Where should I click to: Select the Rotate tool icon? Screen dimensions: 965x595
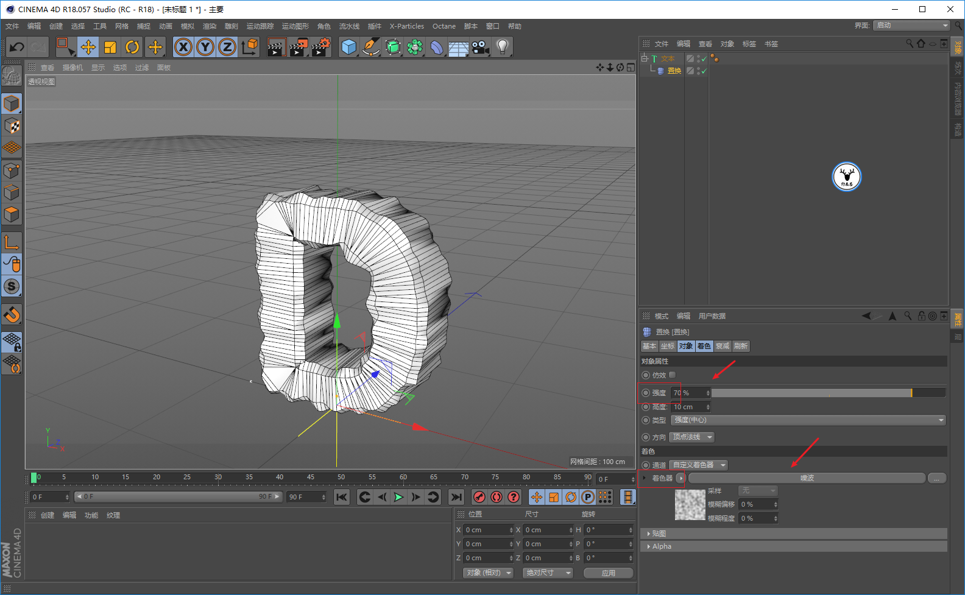click(x=132, y=47)
